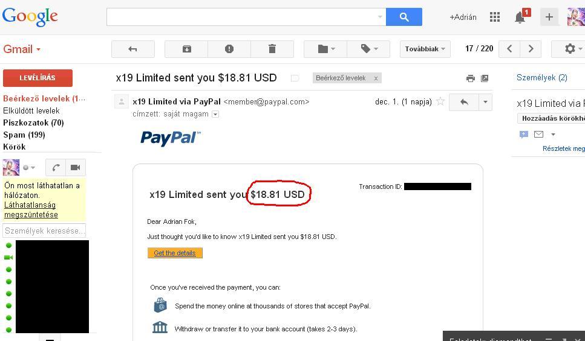This screenshot has height=341, width=585.
Task: Report spam with exclamation icon
Action: coord(229,49)
